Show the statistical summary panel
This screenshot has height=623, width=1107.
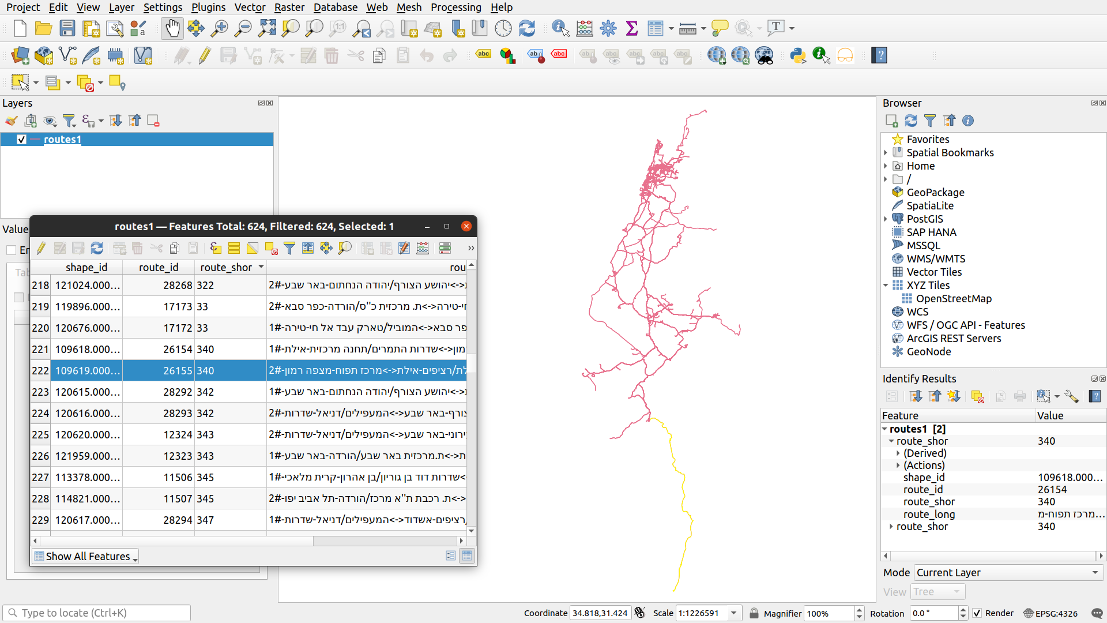click(632, 28)
